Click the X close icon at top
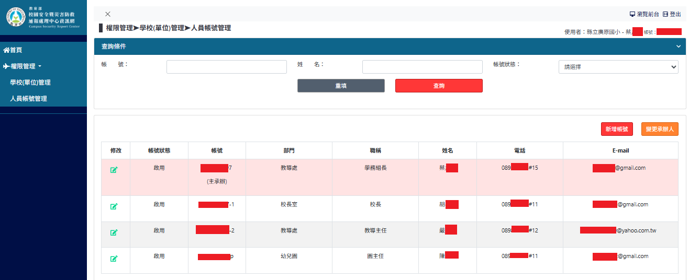The image size is (689, 280). pos(108,14)
